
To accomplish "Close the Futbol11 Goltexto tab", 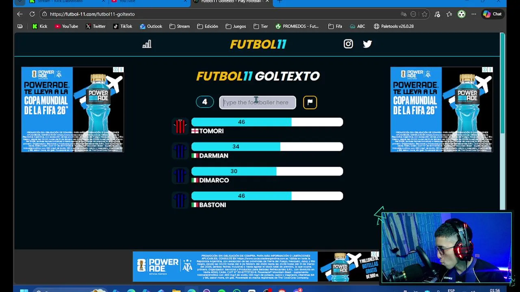I will tap(267, 2).
